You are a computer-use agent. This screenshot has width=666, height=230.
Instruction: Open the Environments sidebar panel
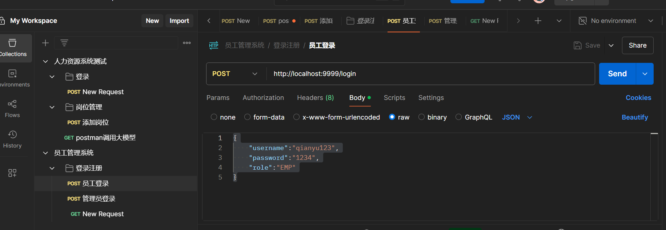click(x=13, y=78)
